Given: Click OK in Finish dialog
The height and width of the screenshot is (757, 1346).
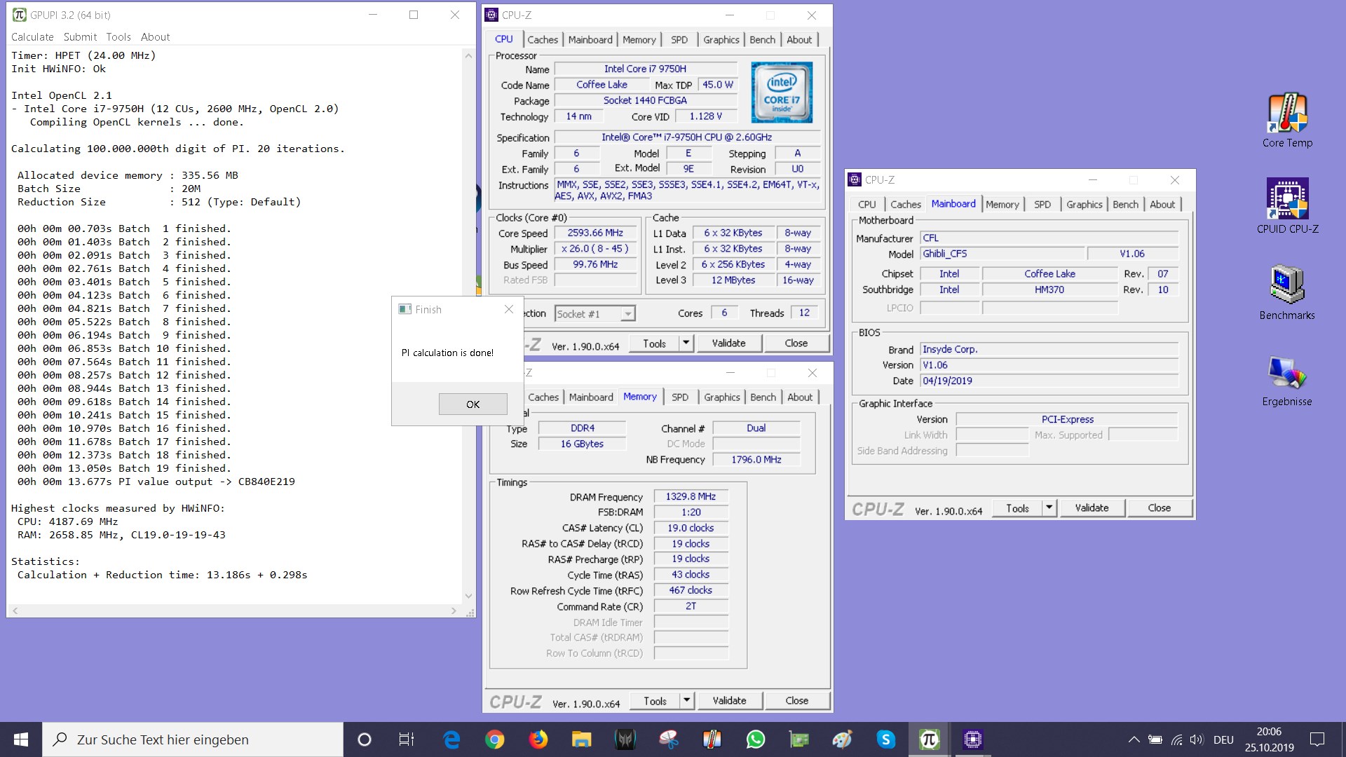Looking at the screenshot, I should click(x=473, y=404).
